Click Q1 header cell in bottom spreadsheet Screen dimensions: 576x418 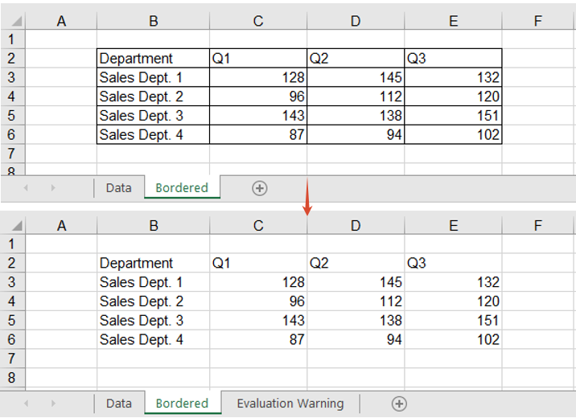pos(258,263)
